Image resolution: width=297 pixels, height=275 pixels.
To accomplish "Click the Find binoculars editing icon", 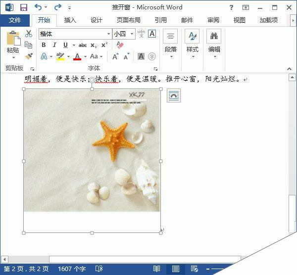I will (x=214, y=37).
